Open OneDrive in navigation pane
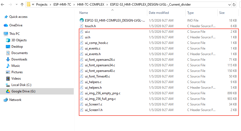The width and height of the screenshot is (241, 131). tap(16, 25)
